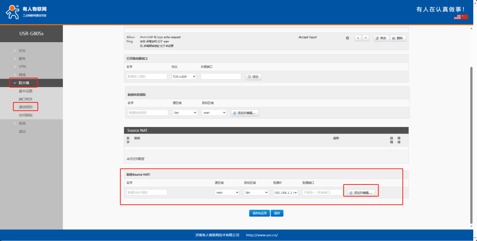Collapse the 防火墙 sidebar section

tap(24, 83)
